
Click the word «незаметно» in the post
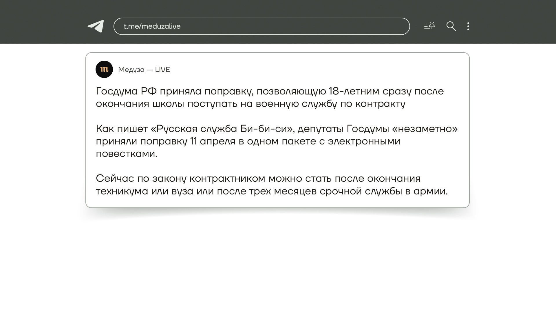point(425,129)
